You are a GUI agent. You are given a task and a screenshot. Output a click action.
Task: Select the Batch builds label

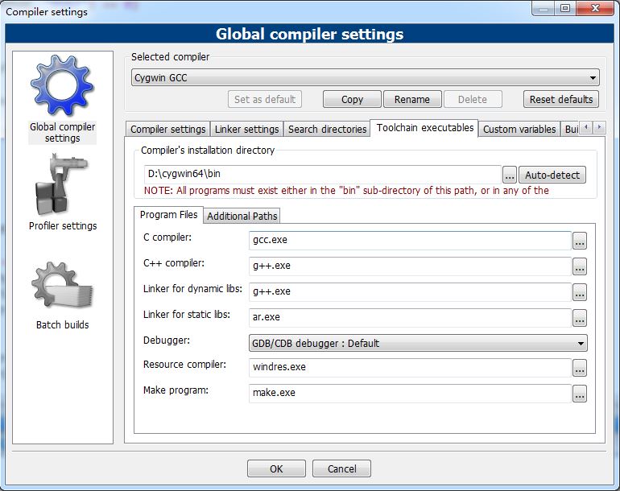pos(63,325)
